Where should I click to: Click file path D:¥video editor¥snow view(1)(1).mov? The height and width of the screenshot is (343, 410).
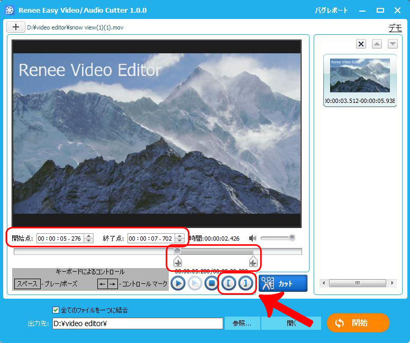pyautogui.click(x=75, y=27)
